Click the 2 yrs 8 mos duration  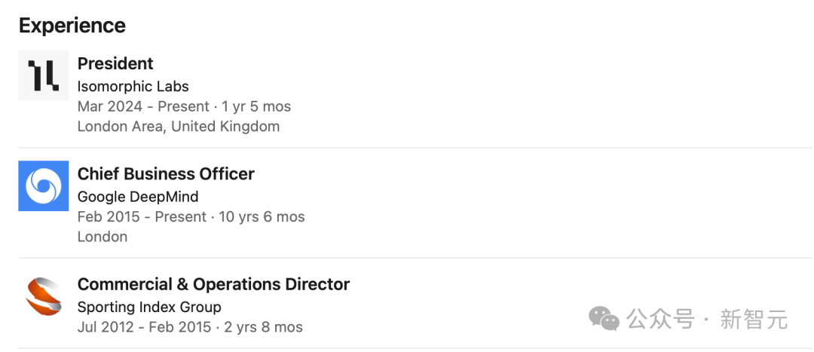click(263, 327)
